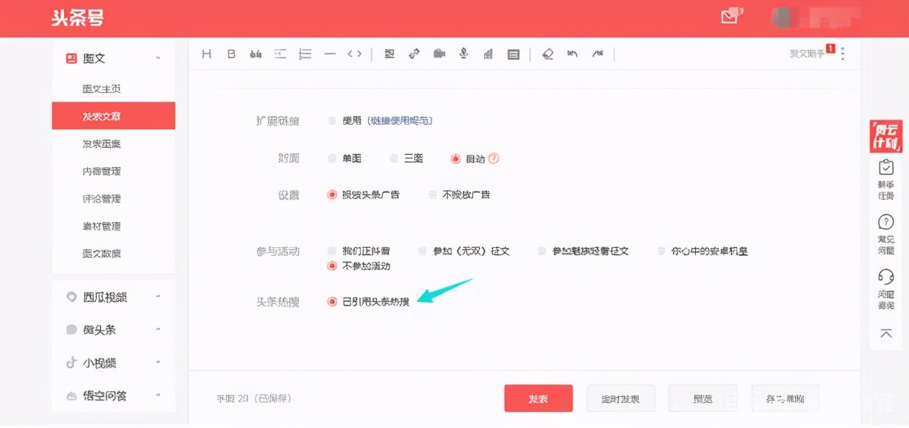This screenshot has width=909, height=428.
Task: Apply bold formatting in the editor toolbar
Action: [230, 53]
